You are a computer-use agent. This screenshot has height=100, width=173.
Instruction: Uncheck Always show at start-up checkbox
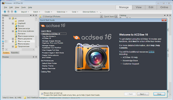tap(42, 94)
